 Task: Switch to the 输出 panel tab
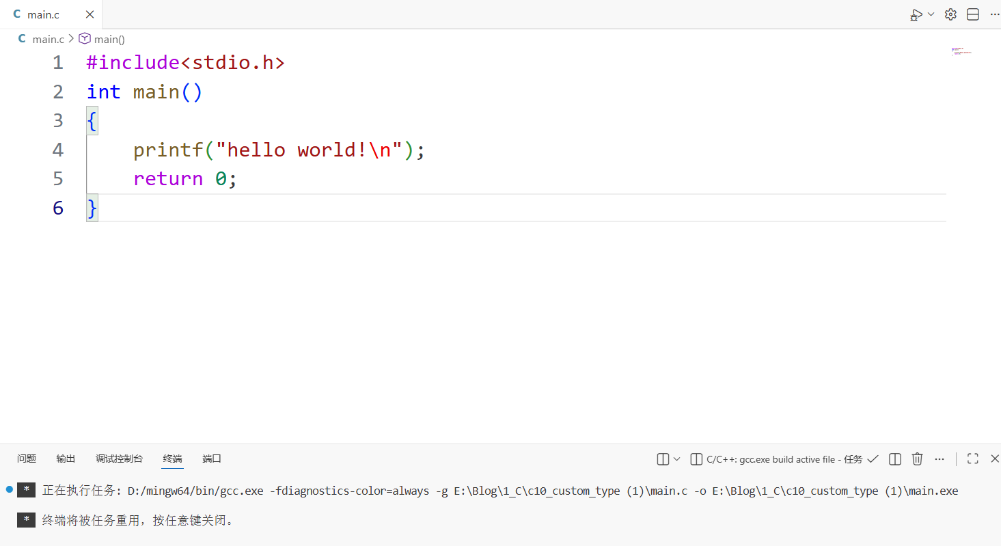pyautogui.click(x=66, y=459)
